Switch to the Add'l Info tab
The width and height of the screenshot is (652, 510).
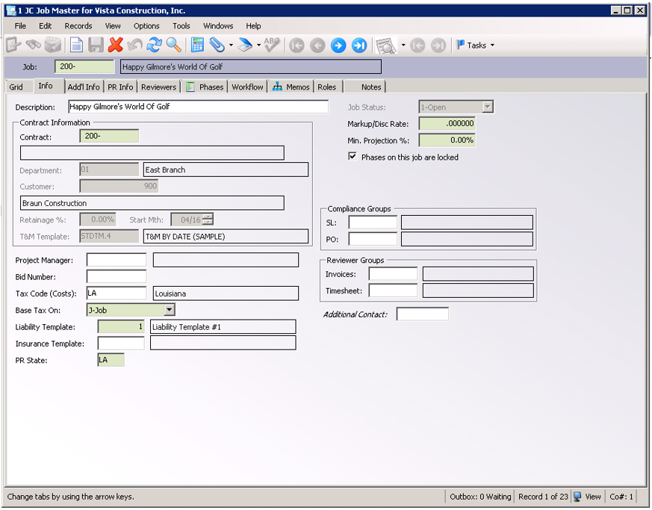click(84, 87)
